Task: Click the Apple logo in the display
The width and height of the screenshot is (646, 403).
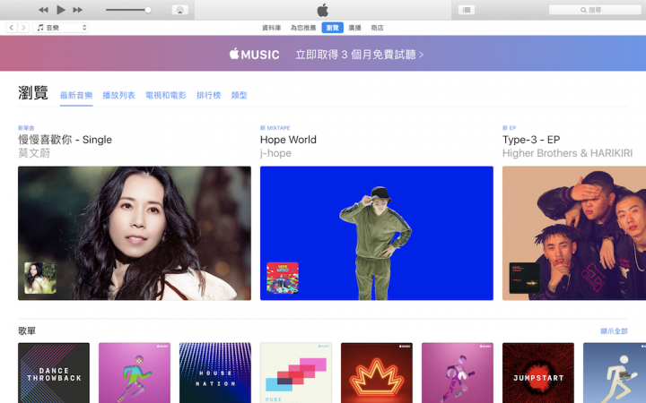Action: click(323, 10)
